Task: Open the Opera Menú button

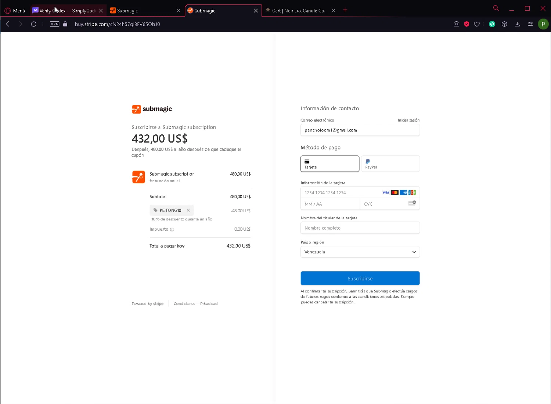Action: coord(15,11)
